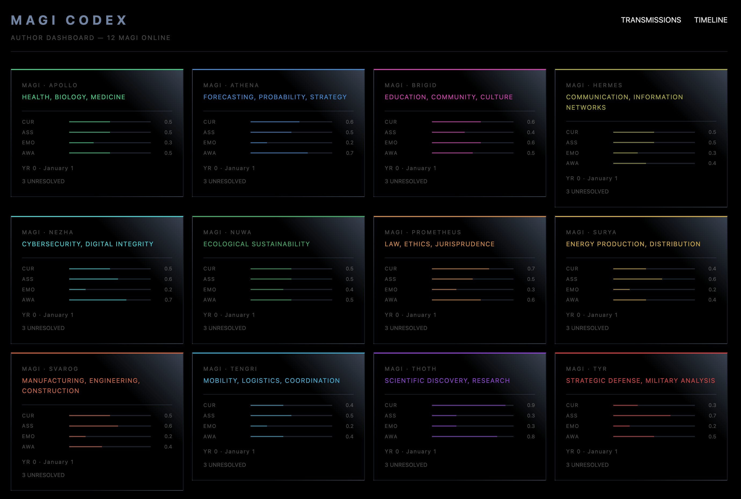This screenshot has height=499, width=741.
Task: Click '3 UNRESOLVED' on the Apollo card
Action: (x=43, y=181)
